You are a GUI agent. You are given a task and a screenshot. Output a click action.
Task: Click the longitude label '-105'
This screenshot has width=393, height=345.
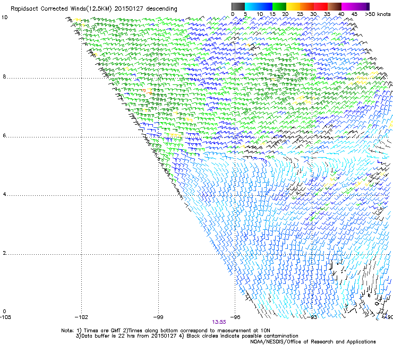(5, 317)
